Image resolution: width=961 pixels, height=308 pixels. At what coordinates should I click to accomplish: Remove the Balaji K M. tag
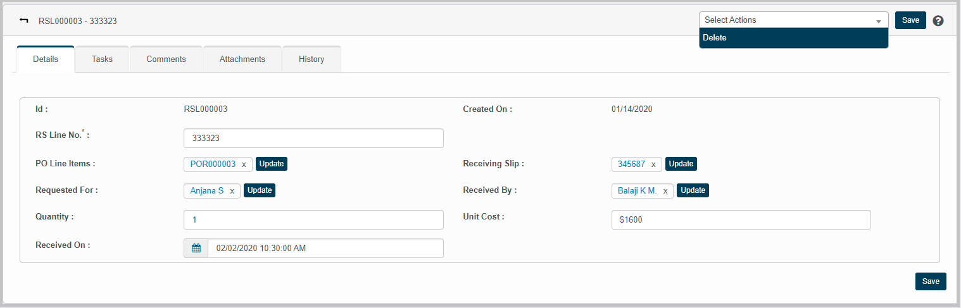pyautogui.click(x=665, y=191)
